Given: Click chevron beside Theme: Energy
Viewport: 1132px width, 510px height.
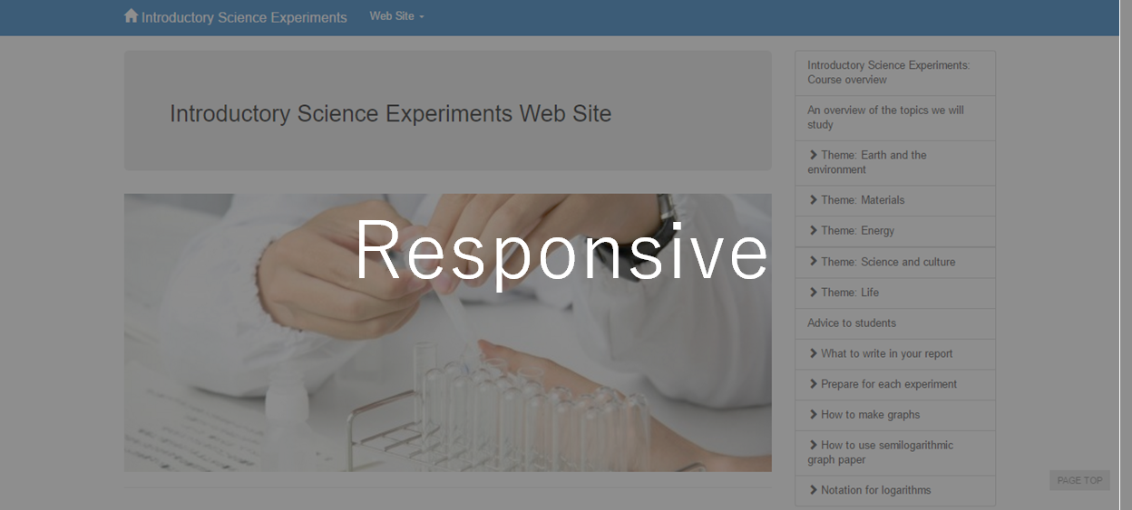Looking at the screenshot, I should 814,231.
